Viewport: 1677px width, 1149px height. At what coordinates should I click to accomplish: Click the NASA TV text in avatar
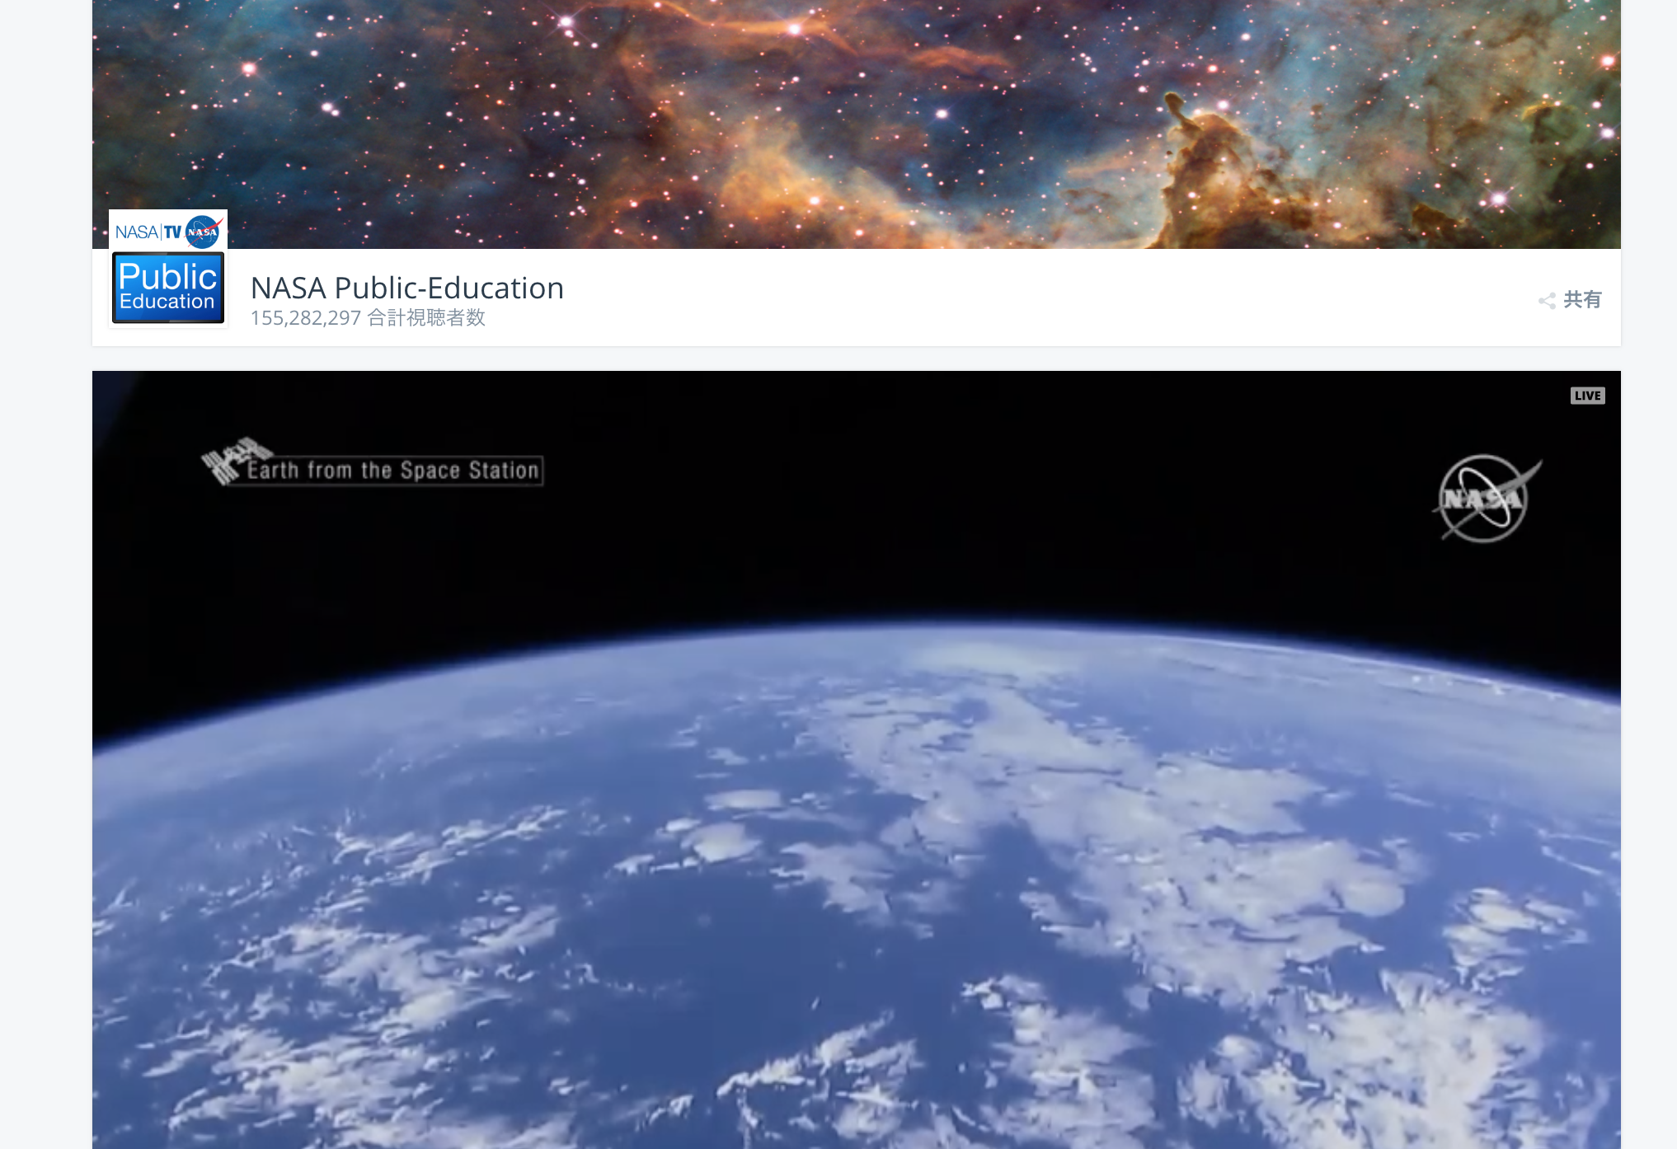coord(148,232)
